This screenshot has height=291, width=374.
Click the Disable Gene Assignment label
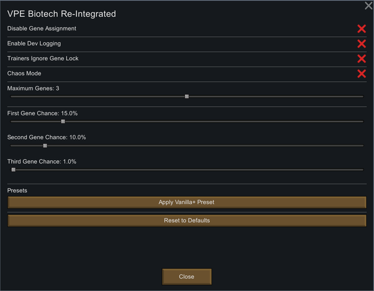41,29
